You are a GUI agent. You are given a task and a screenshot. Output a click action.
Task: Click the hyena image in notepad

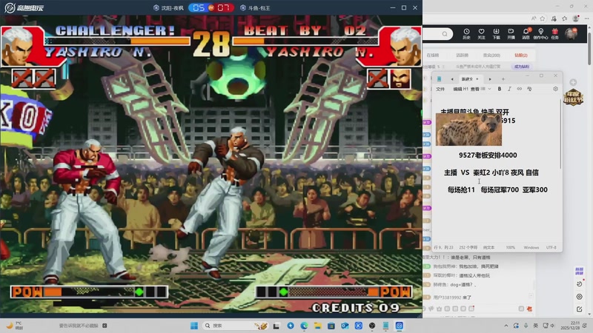(468, 129)
